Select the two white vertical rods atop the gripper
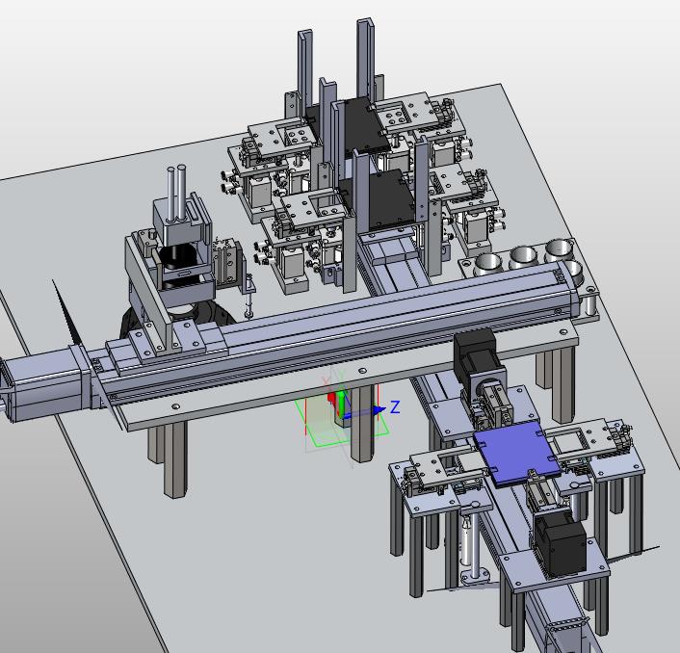680x653 pixels. pyautogui.click(x=177, y=193)
